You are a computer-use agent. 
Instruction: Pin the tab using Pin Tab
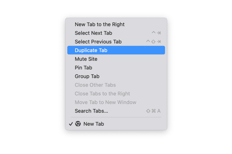[84, 68]
